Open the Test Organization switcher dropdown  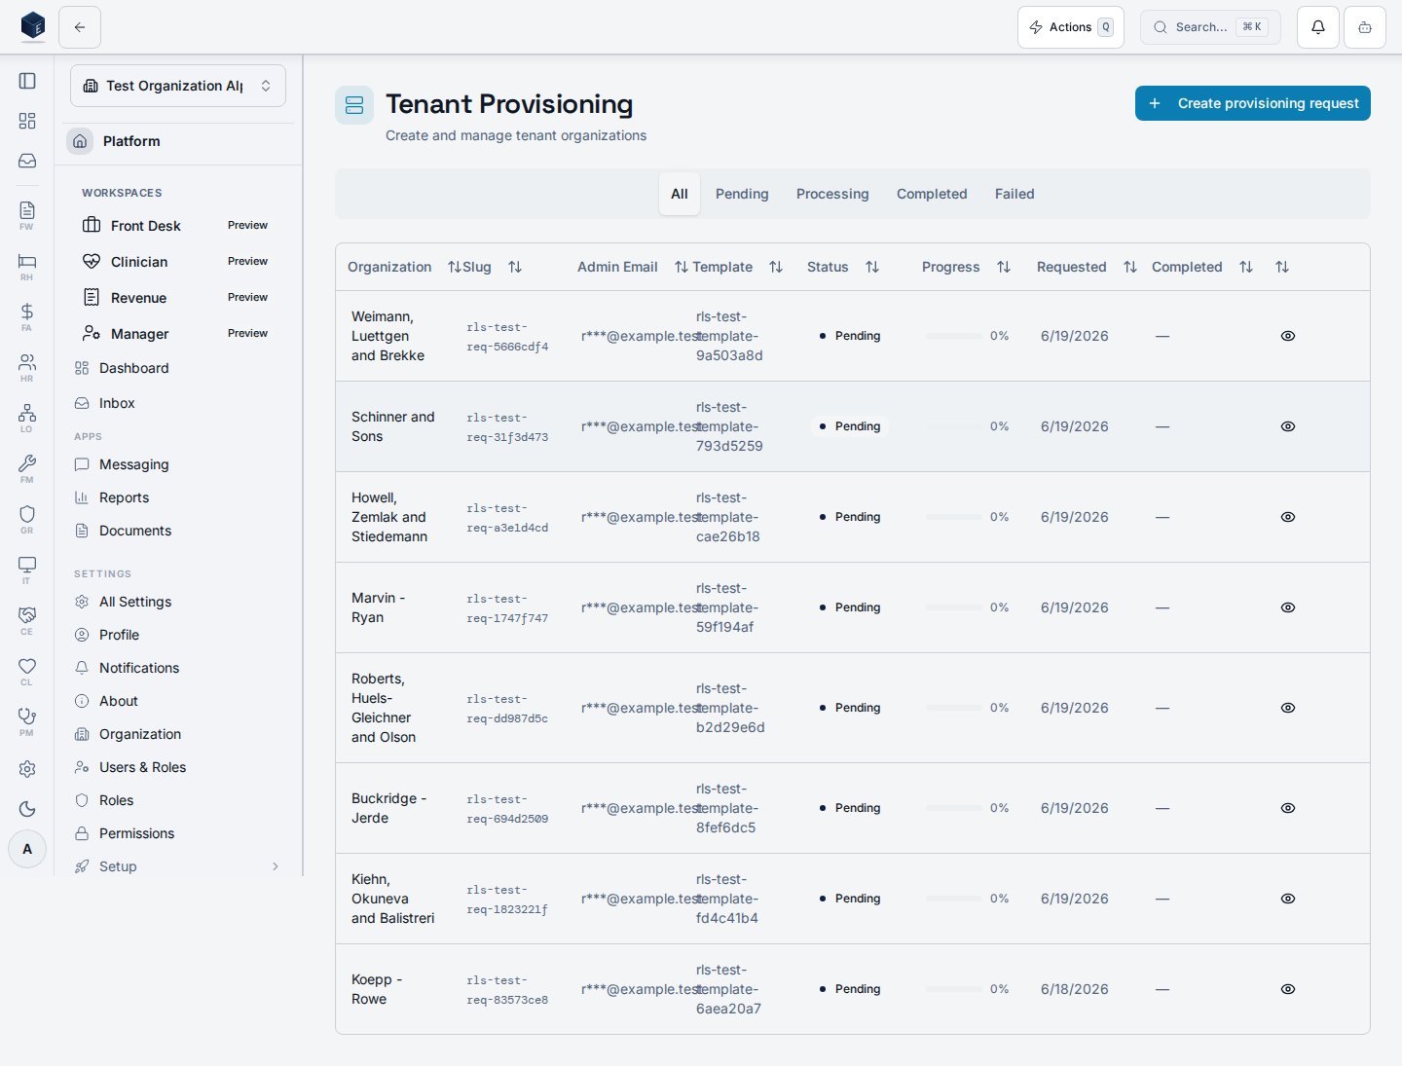[x=178, y=86]
